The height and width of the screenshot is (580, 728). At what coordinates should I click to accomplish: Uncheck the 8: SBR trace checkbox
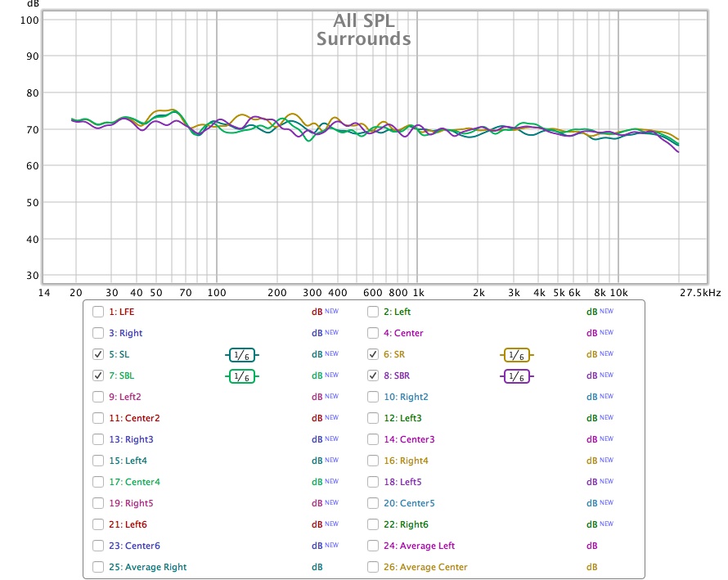pos(373,375)
